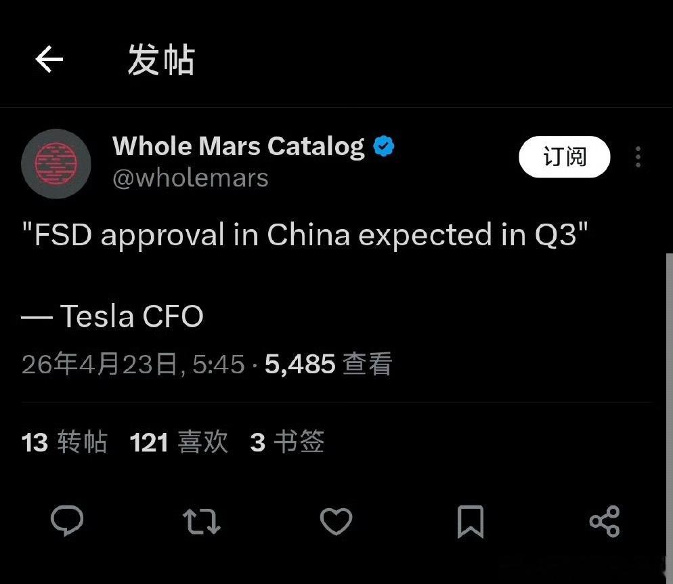
Task: Toggle subscription state for Whole Mars Catalog
Action: [x=564, y=157]
